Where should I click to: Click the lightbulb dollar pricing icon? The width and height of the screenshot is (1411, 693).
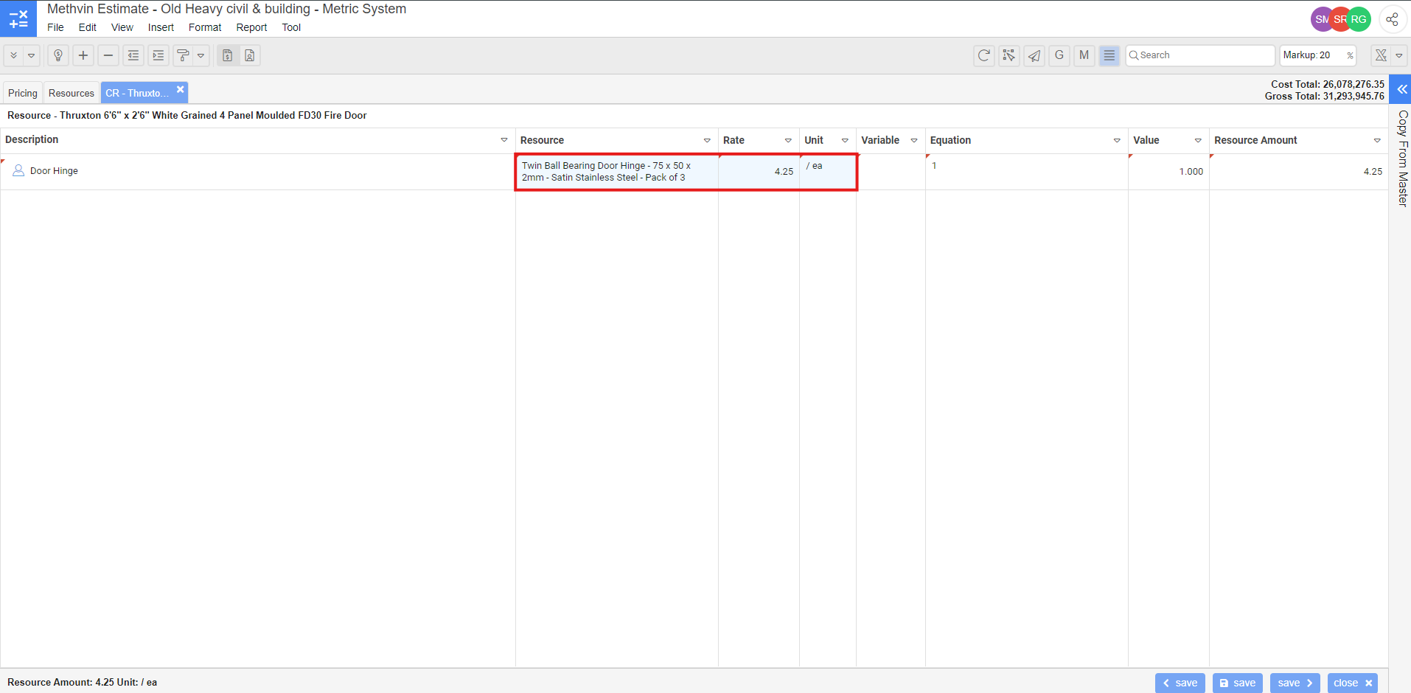pyautogui.click(x=58, y=55)
